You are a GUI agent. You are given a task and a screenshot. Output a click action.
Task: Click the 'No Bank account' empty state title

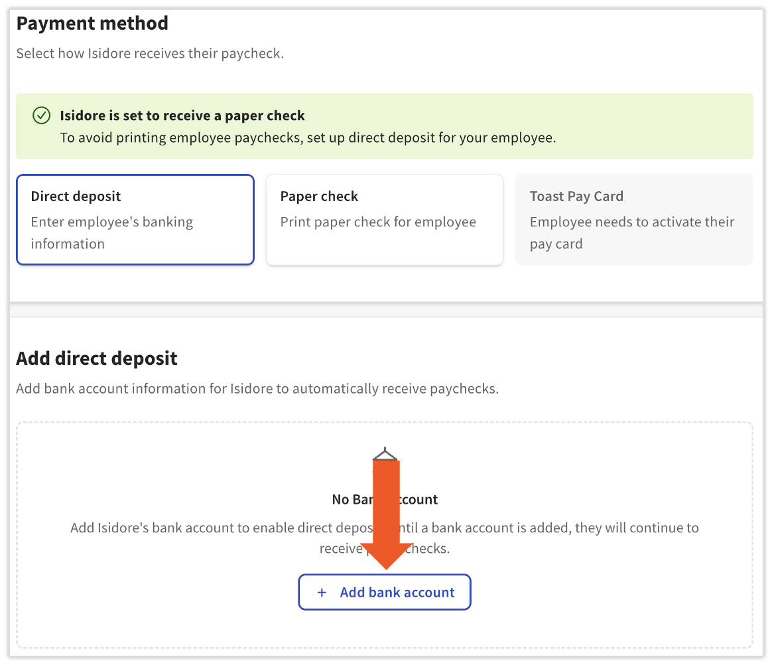(x=345, y=500)
